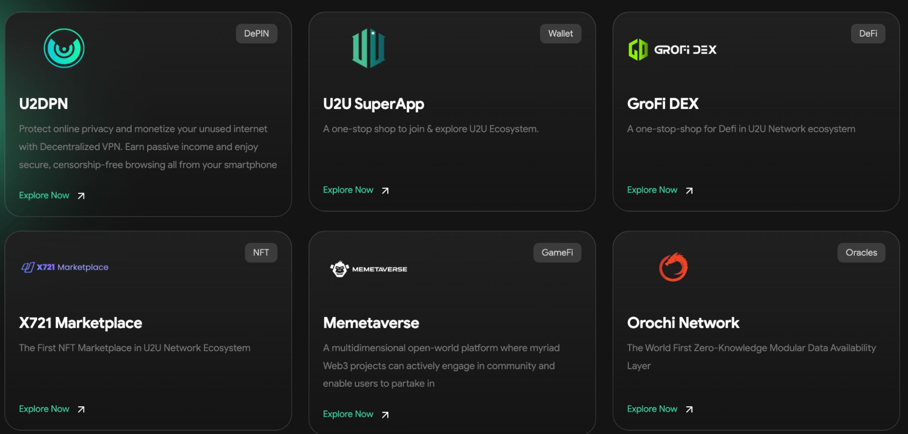The height and width of the screenshot is (434, 908).
Task: Open Explore Now link for X721 Marketplace
Action: pos(44,409)
